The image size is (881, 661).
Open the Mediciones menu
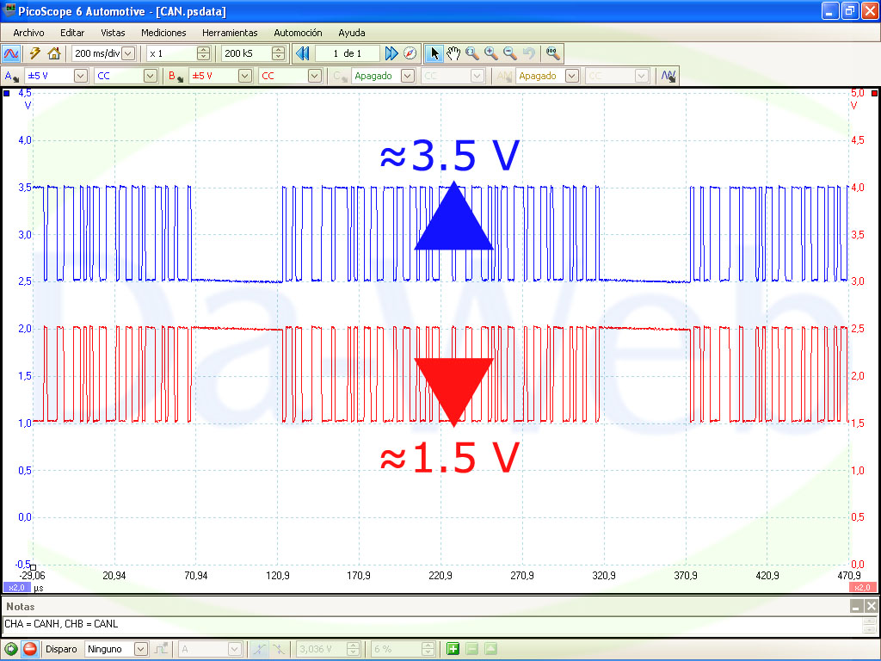[x=163, y=33]
